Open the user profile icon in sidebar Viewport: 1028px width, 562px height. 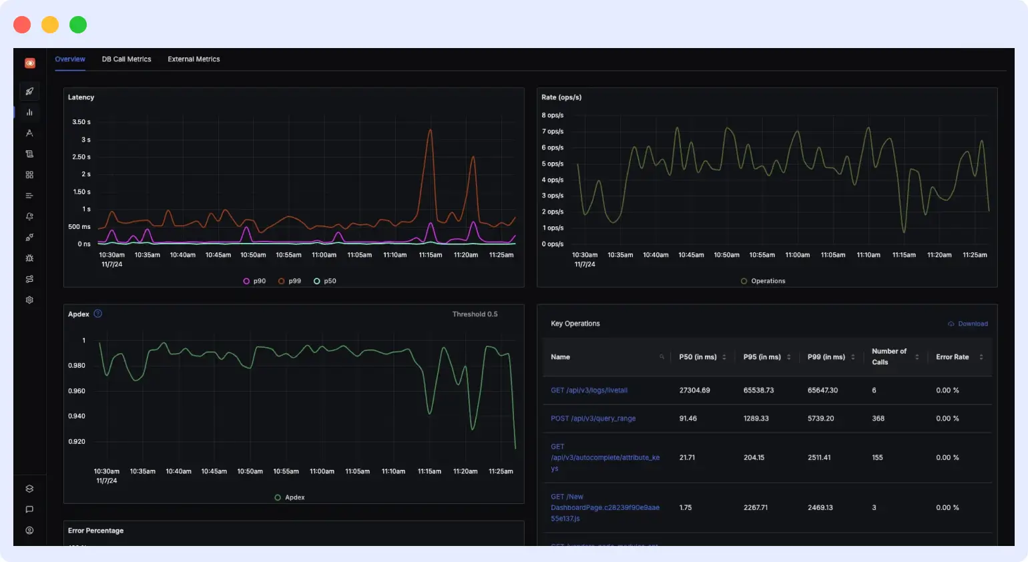click(29, 531)
